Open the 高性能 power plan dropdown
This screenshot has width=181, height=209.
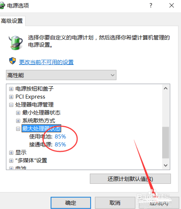(x=61, y=75)
